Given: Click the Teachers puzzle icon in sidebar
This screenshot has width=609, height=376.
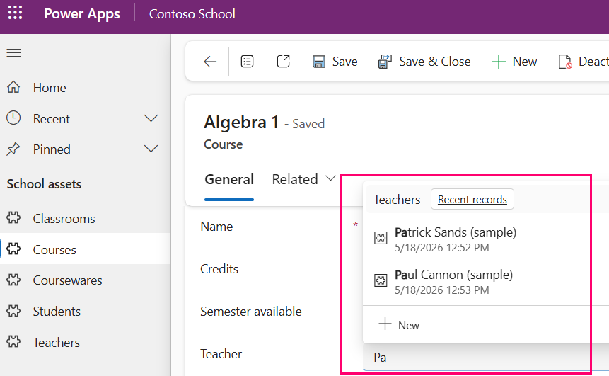Looking at the screenshot, I should point(13,342).
